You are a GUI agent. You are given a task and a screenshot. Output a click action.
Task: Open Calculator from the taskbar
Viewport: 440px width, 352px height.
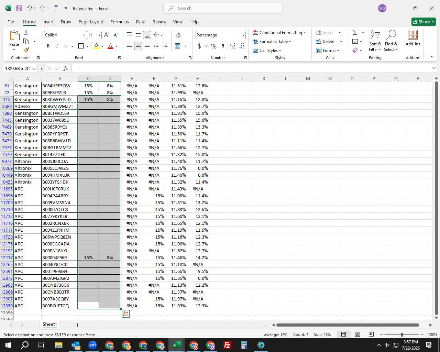click(244, 345)
